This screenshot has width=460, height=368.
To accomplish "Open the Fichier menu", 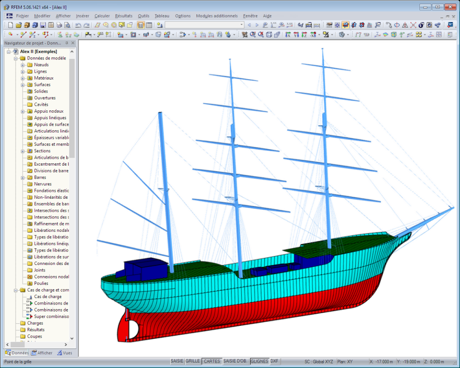I will coord(22,16).
